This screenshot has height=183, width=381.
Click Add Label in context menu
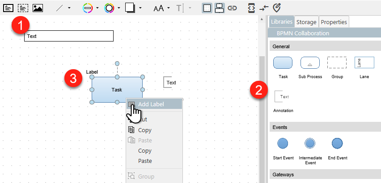coord(151,104)
